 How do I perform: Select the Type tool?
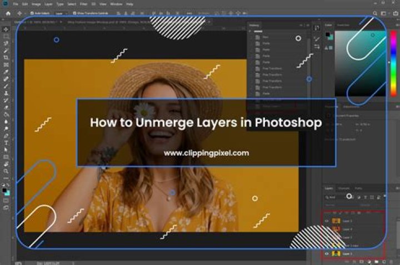coord(6,142)
